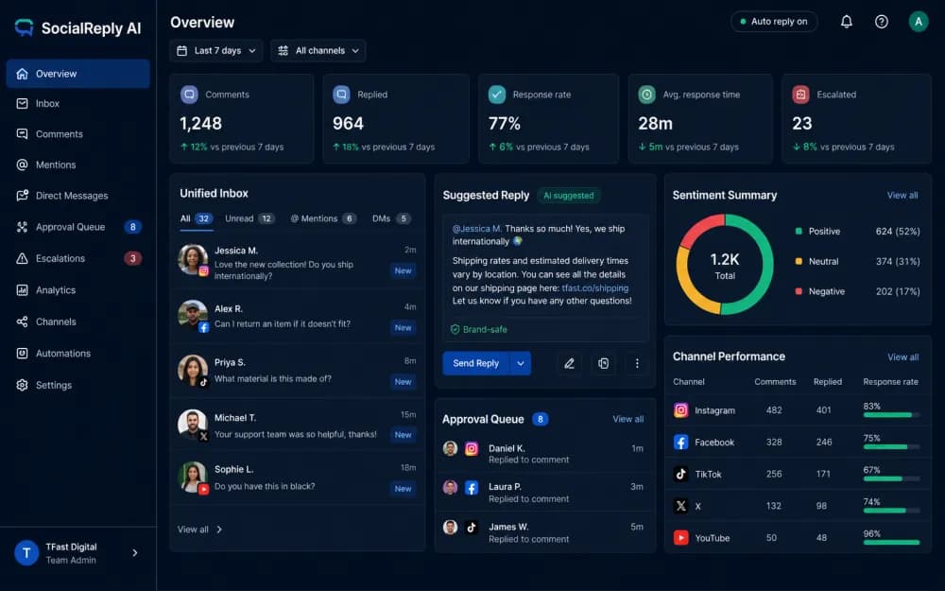The image size is (945, 591).
Task: Open the help question mark icon
Action: pyautogui.click(x=881, y=22)
